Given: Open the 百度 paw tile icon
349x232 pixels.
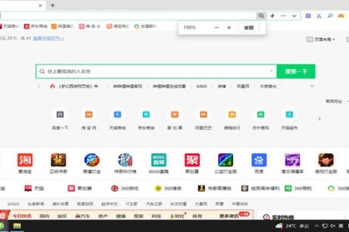Looking at the screenshot, I should click(x=259, y=160).
